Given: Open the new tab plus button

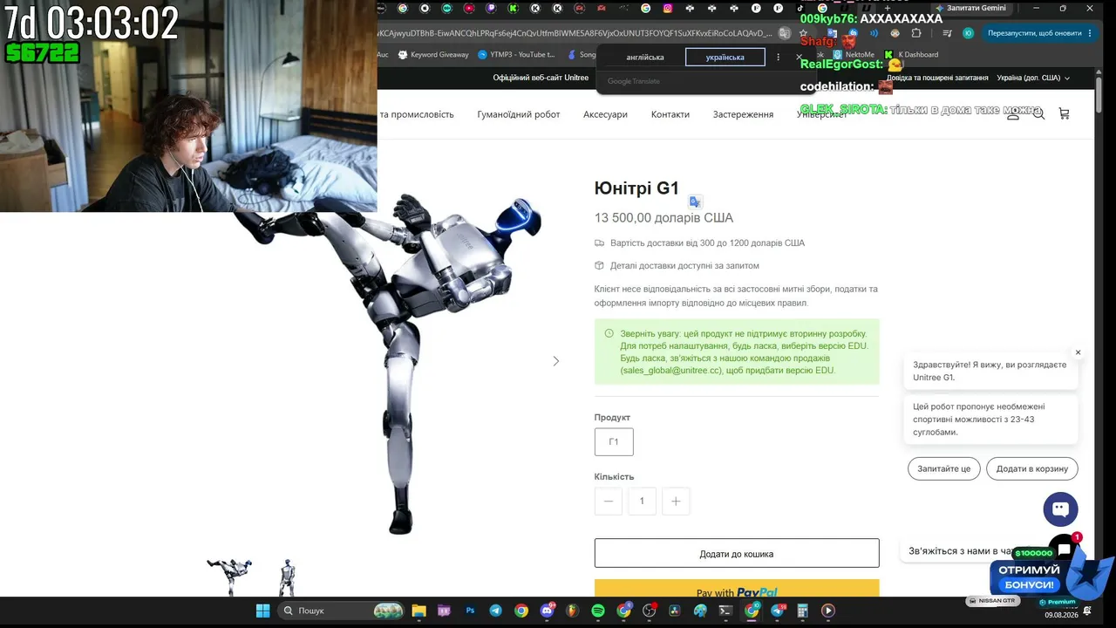Looking at the screenshot, I should point(887,8).
